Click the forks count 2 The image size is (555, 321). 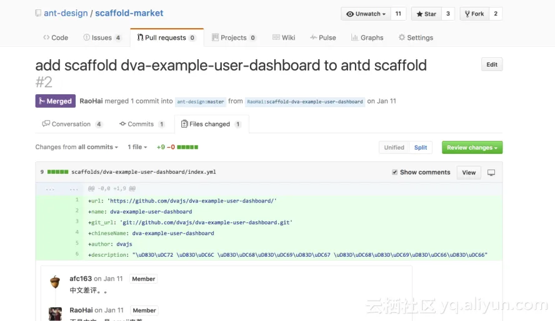pyautogui.click(x=496, y=14)
